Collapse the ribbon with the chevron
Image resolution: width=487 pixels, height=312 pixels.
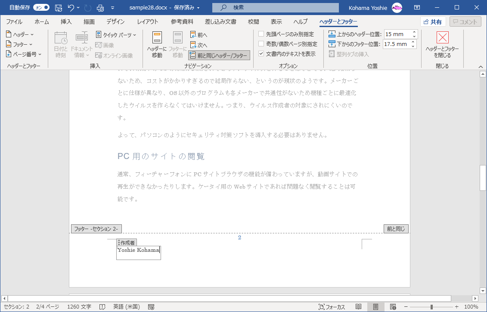pos(481,67)
